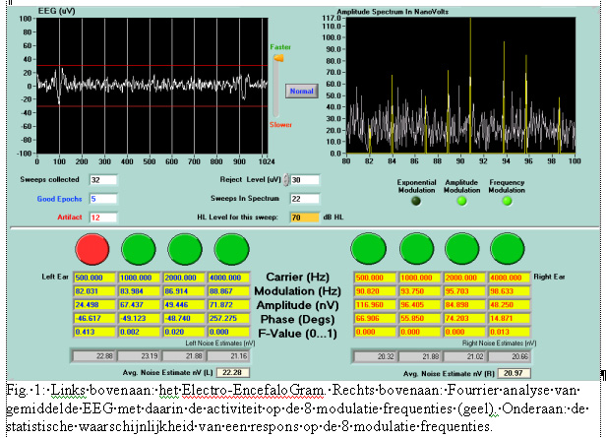Image resolution: width=606 pixels, height=438 pixels.
Task: Click the left ear 2000 Hz green indicator
Action: (185, 250)
